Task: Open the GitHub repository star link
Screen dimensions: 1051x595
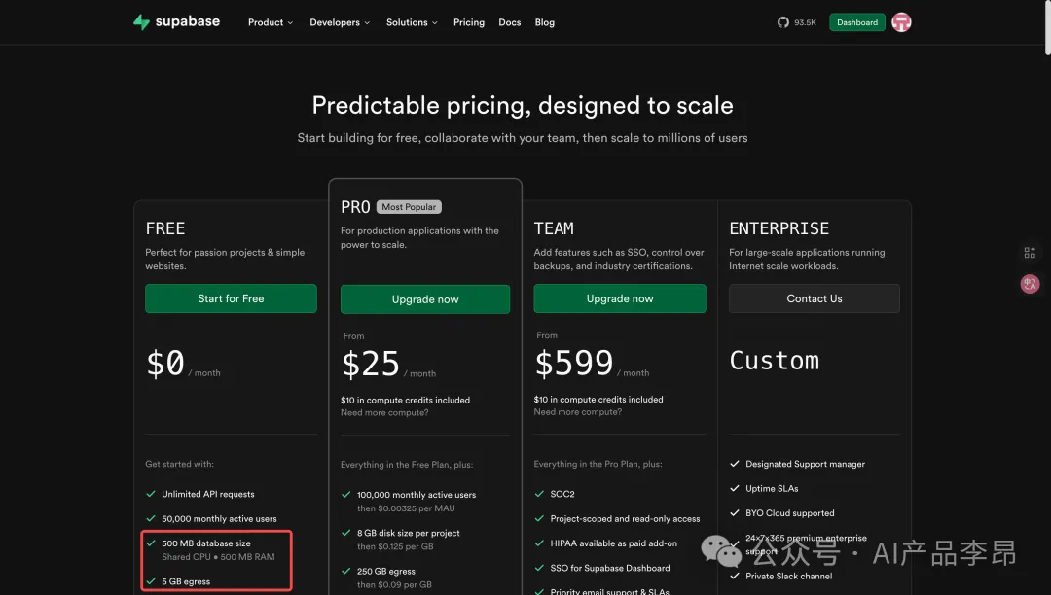Action: (x=796, y=22)
